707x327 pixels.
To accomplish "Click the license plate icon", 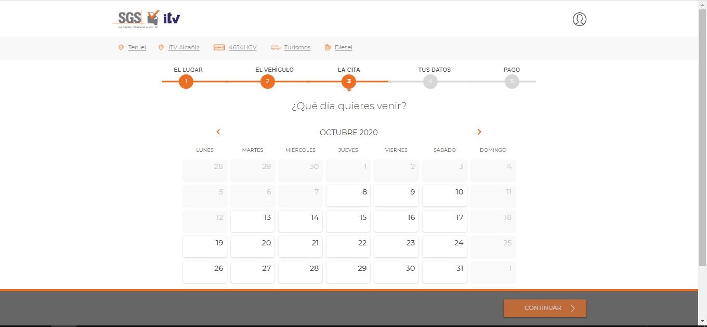I will click(x=219, y=47).
